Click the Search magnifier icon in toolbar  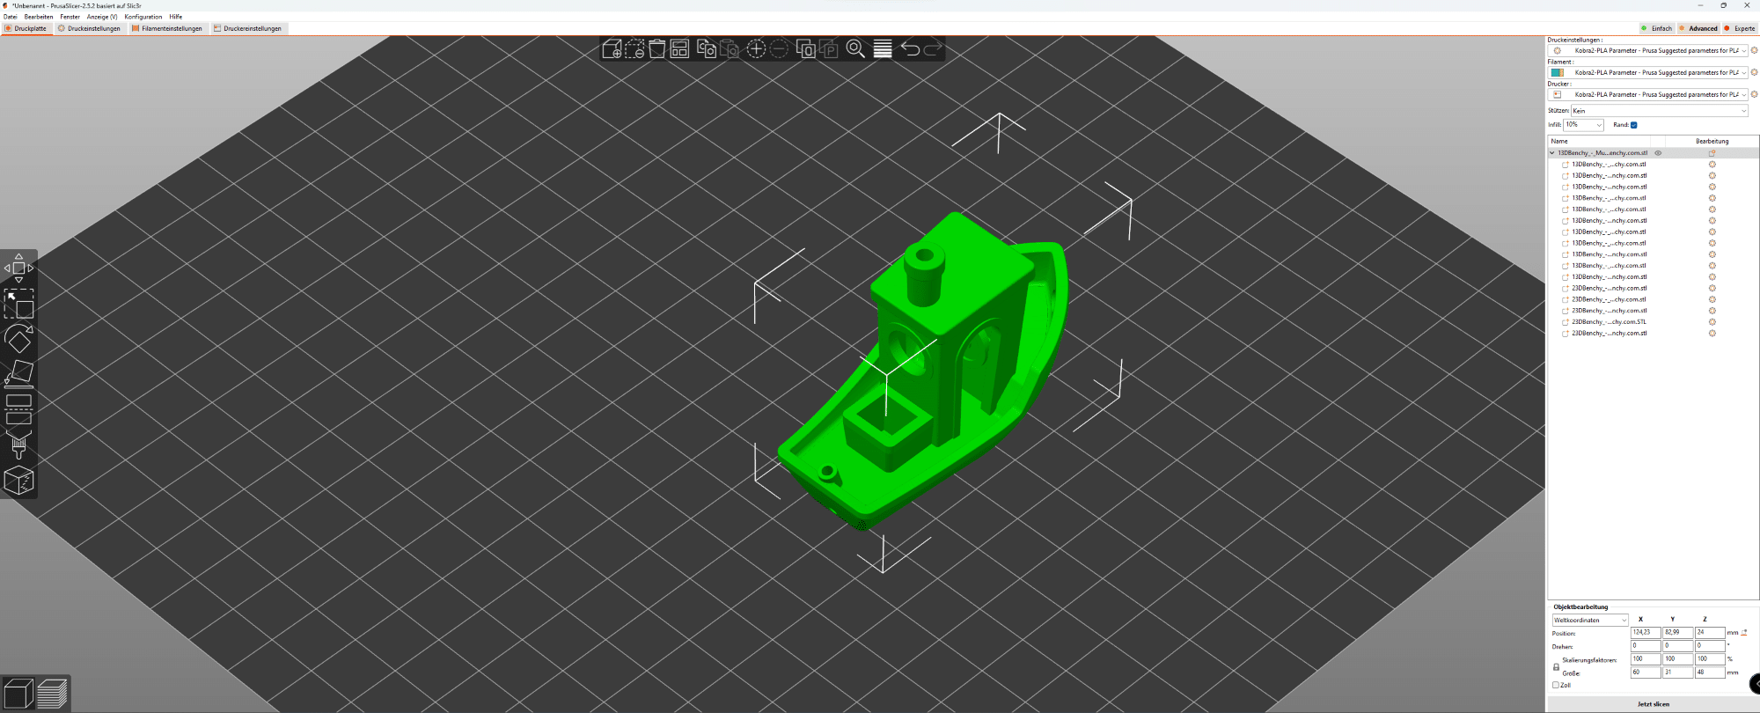[x=854, y=49]
